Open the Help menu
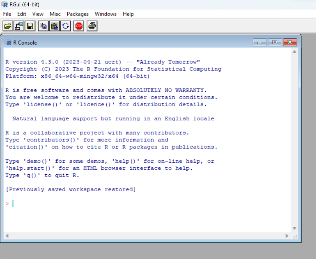Screen dimensions: 316x259 tap(128, 14)
